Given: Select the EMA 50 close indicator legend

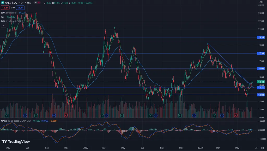Looking at the screenshot, I should [x=9, y=12].
